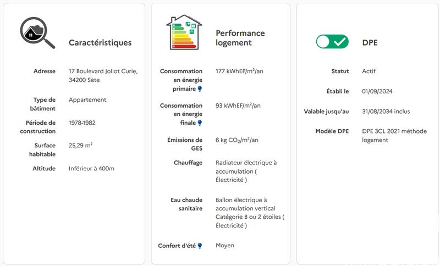Click the Actif status value
This screenshot has width=440, height=266.
[369, 71]
